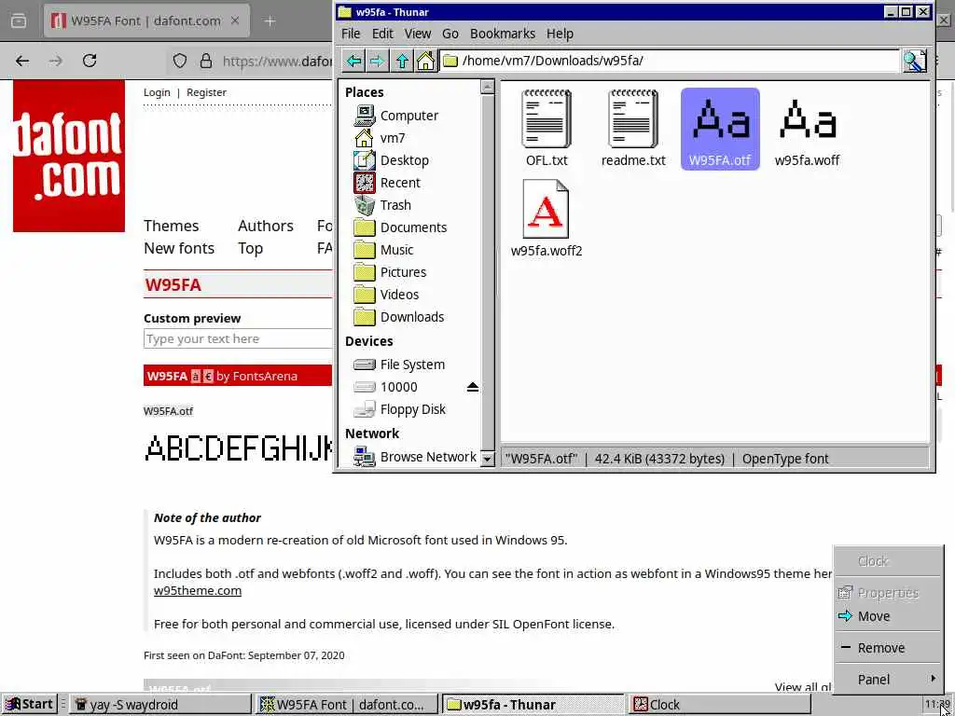Switch to w95fa - Thunar taskbar item
The image size is (955, 716).
tap(533, 705)
